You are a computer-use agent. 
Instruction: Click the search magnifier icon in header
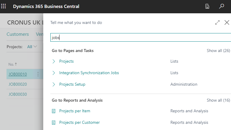(222, 6)
